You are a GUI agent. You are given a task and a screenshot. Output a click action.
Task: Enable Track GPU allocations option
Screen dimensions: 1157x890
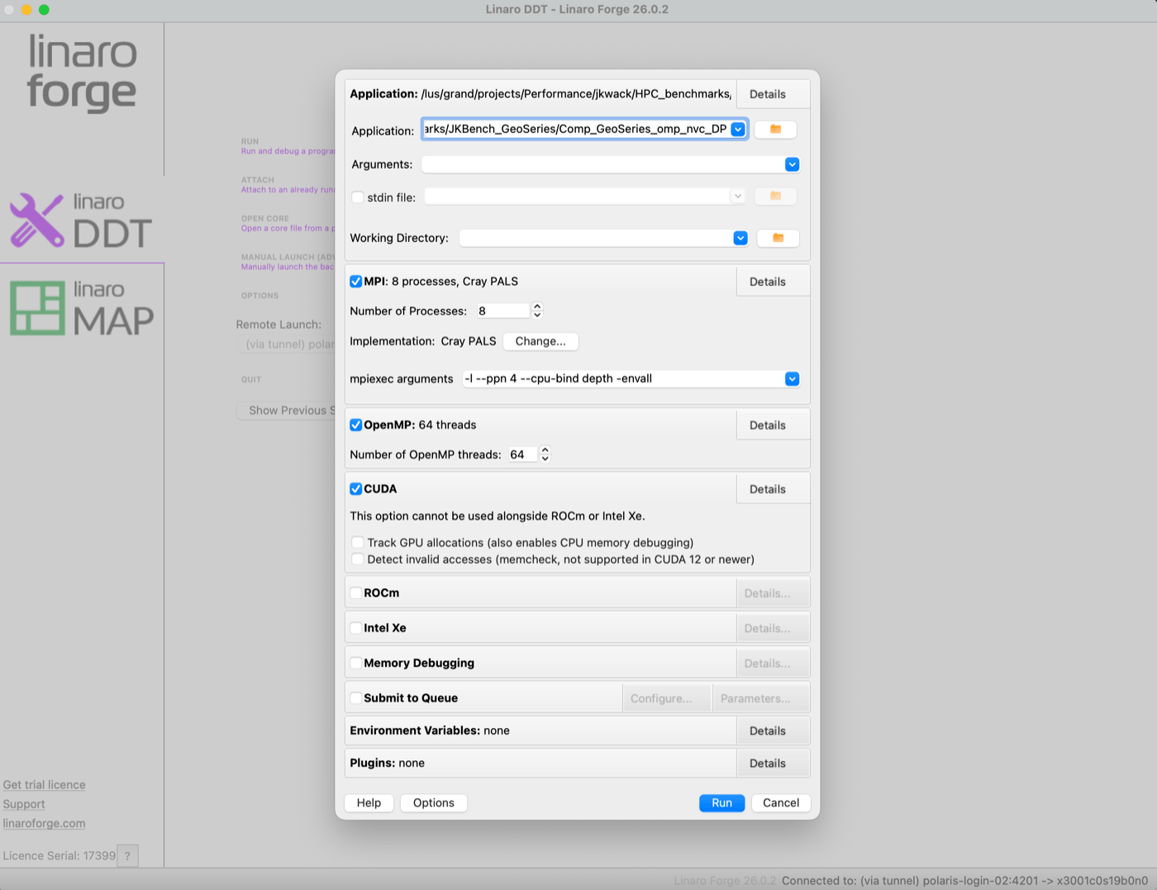point(358,543)
